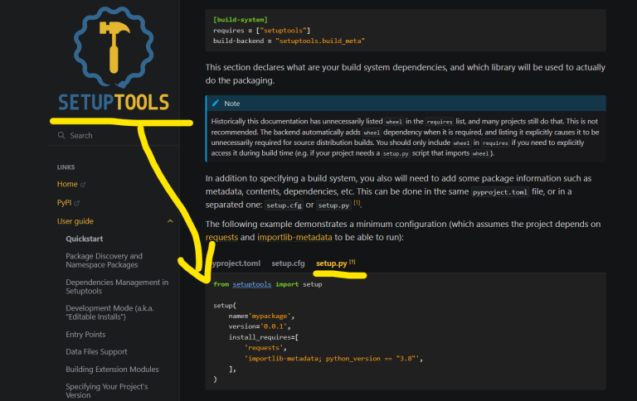Select Quickstart in the user guide
The height and width of the screenshot is (401, 637).
click(86, 239)
